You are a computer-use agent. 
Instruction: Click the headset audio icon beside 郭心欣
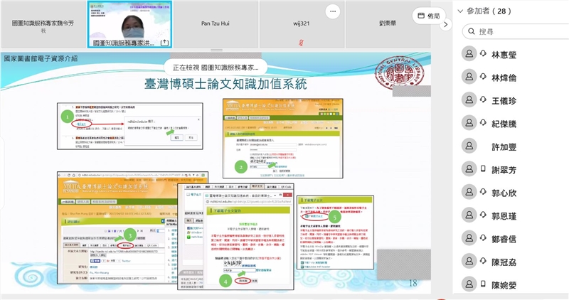click(483, 191)
